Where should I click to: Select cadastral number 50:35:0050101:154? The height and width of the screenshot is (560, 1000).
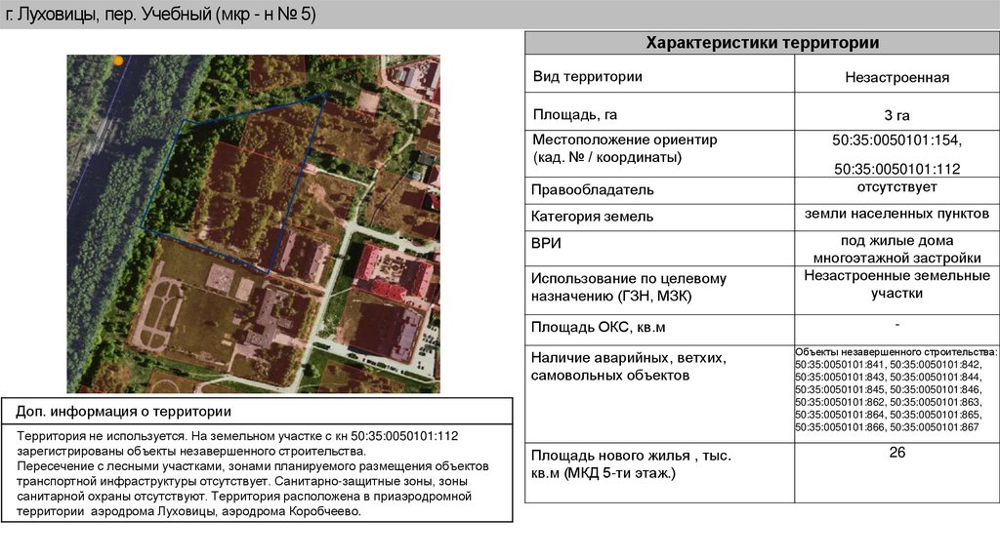896,140
